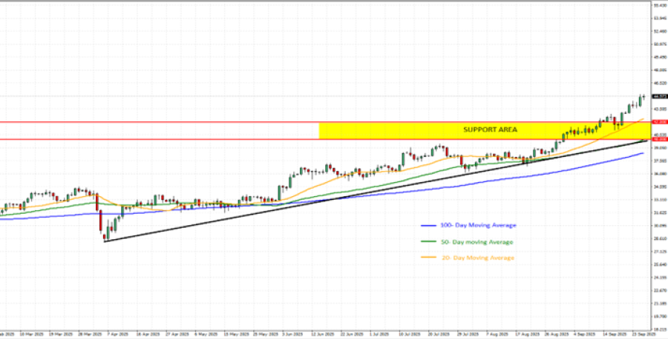Click the green legend line swatch
The width and height of the screenshot is (668, 339).
coord(428,241)
